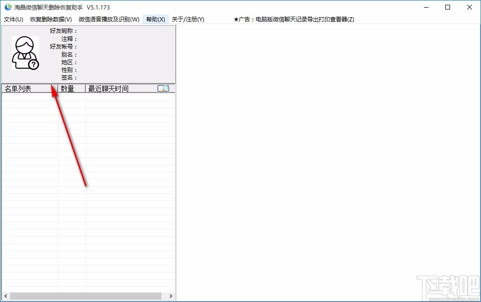This screenshot has width=481, height=302.
Task: Click the horizontal scrollbar thumb
Action: tap(86, 296)
